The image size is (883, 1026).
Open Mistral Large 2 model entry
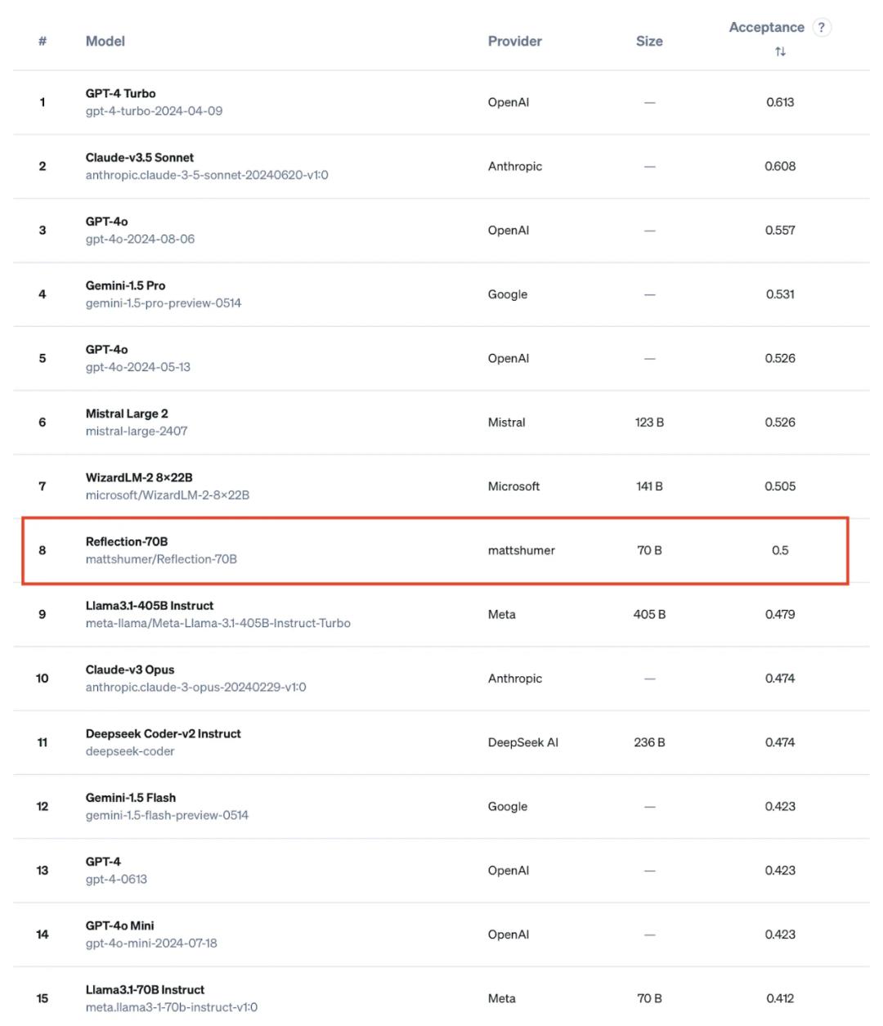pyautogui.click(x=127, y=414)
